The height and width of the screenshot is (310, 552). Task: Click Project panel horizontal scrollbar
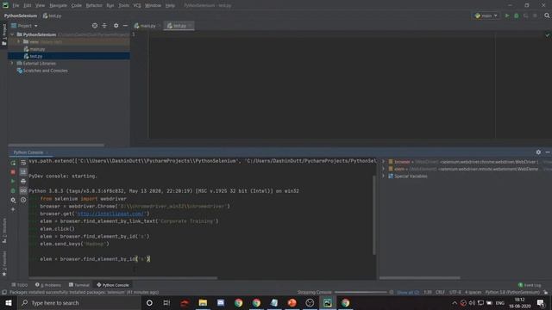click(56, 145)
